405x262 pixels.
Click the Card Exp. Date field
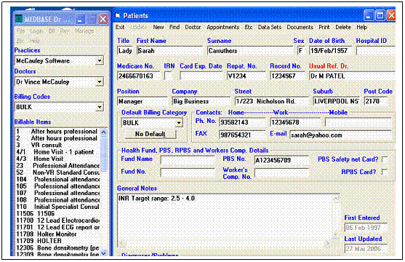pyautogui.click(x=201, y=76)
